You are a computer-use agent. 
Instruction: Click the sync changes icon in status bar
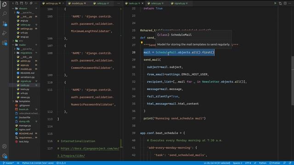18,163
